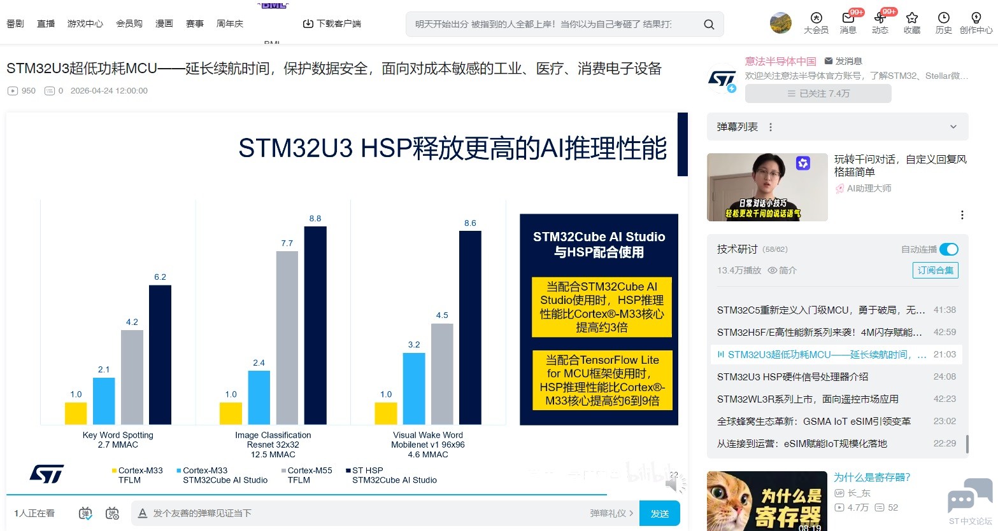The height and width of the screenshot is (531, 998).
Task: Open the danmaku settings icon
Action: tap(113, 513)
